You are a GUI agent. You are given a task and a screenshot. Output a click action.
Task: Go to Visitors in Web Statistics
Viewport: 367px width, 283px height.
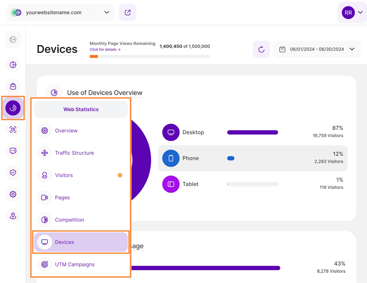(64, 175)
